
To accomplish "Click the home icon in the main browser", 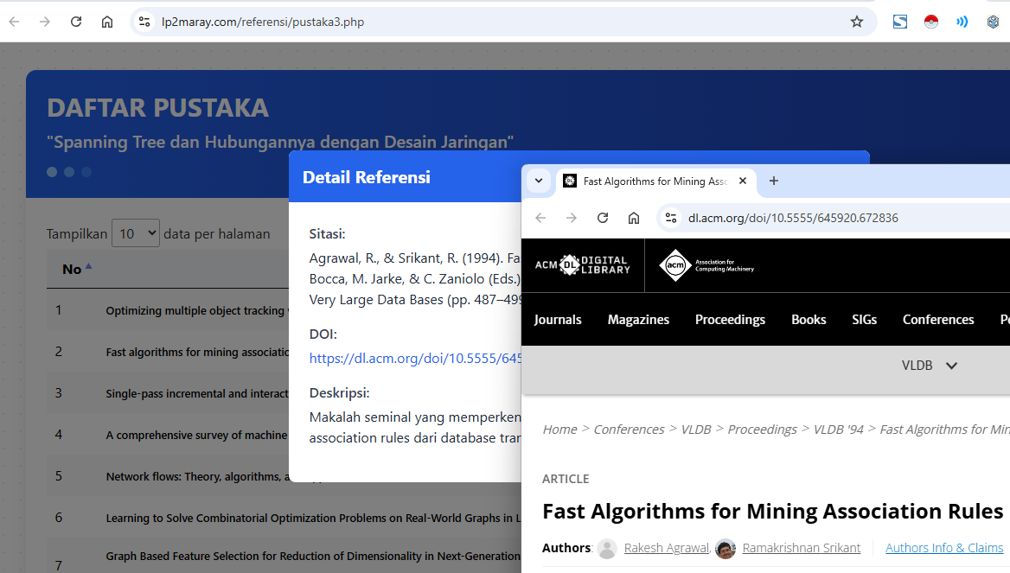I will (x=107, y=22).
